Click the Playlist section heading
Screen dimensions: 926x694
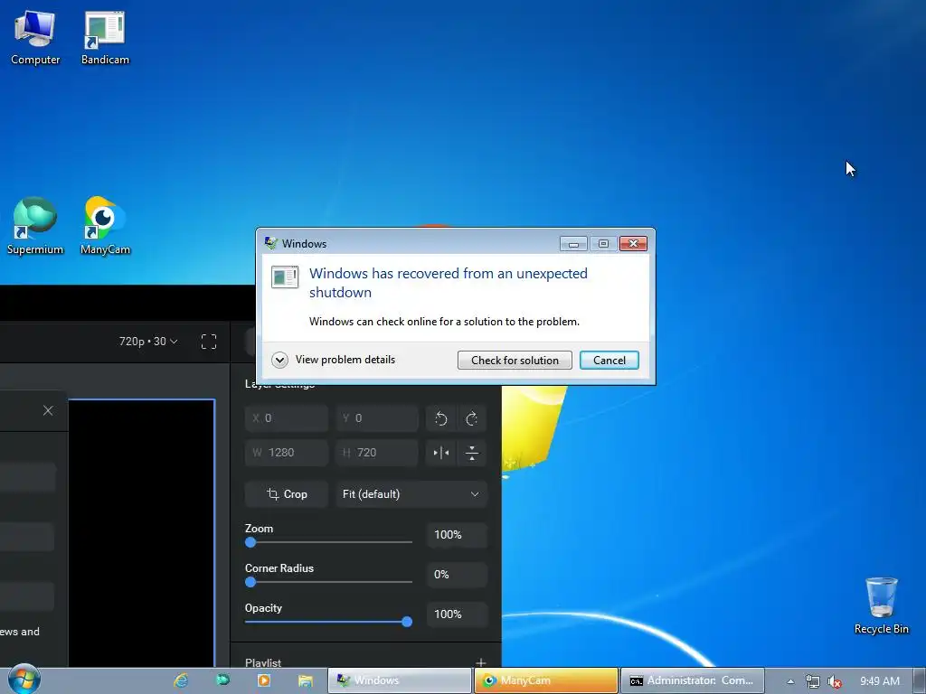(x=263, y=662)
